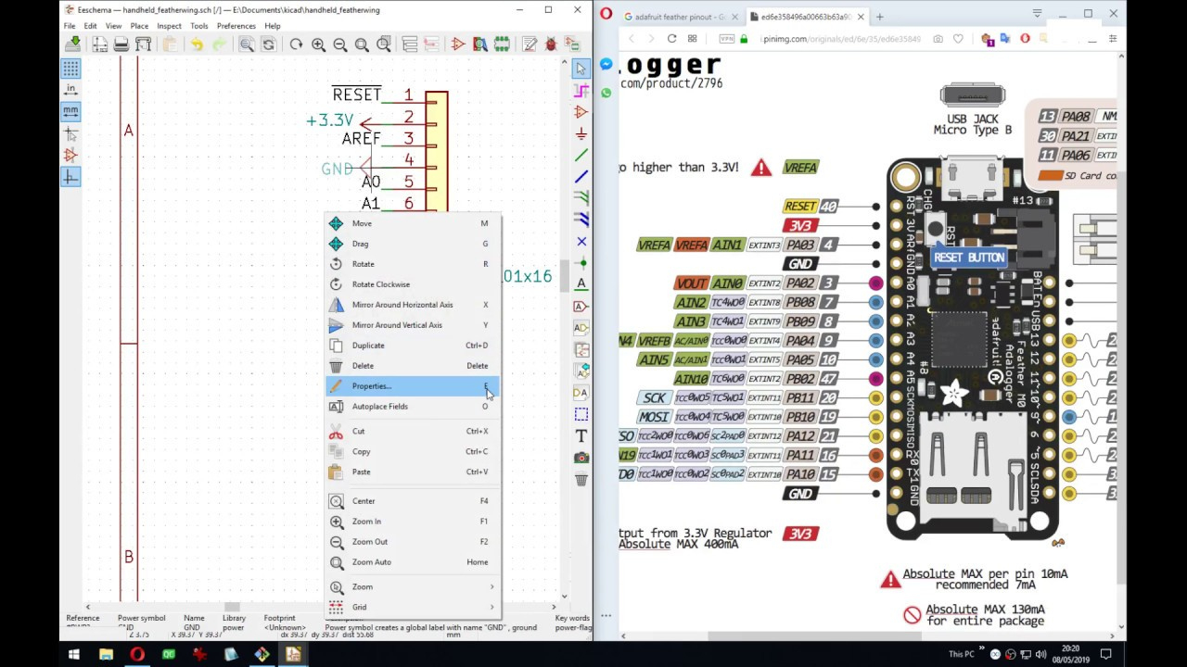This screenshot has height=667, width=1187.
Task: Activate the Delete tool in right toolbar
Action: click(x=581, y=475)
